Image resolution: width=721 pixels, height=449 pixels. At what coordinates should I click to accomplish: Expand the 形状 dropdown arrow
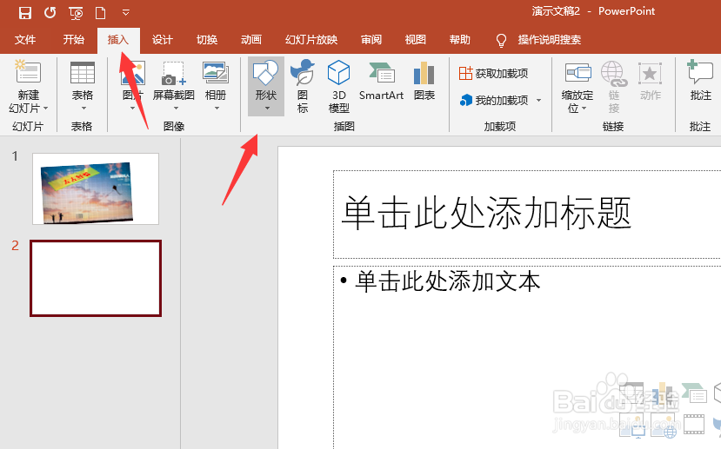(x=267, y=109)
